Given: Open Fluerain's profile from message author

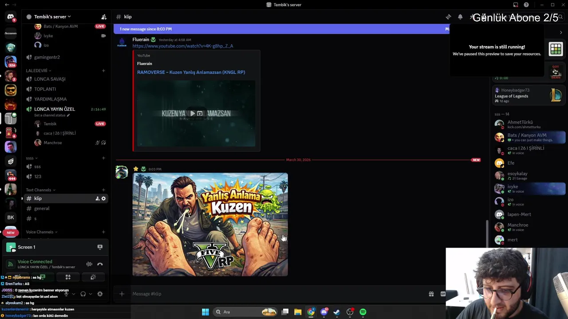Looking at the screenshot, I should click(141, 39).
